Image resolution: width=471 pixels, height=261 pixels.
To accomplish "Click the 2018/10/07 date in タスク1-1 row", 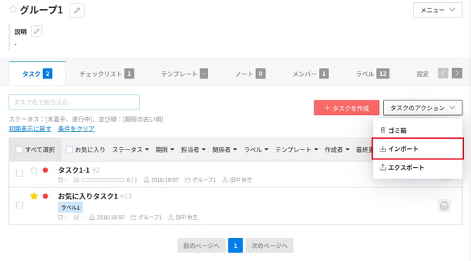I will 164,180.
